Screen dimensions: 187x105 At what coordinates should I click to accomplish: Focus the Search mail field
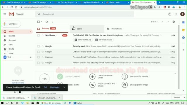[84, 14]
